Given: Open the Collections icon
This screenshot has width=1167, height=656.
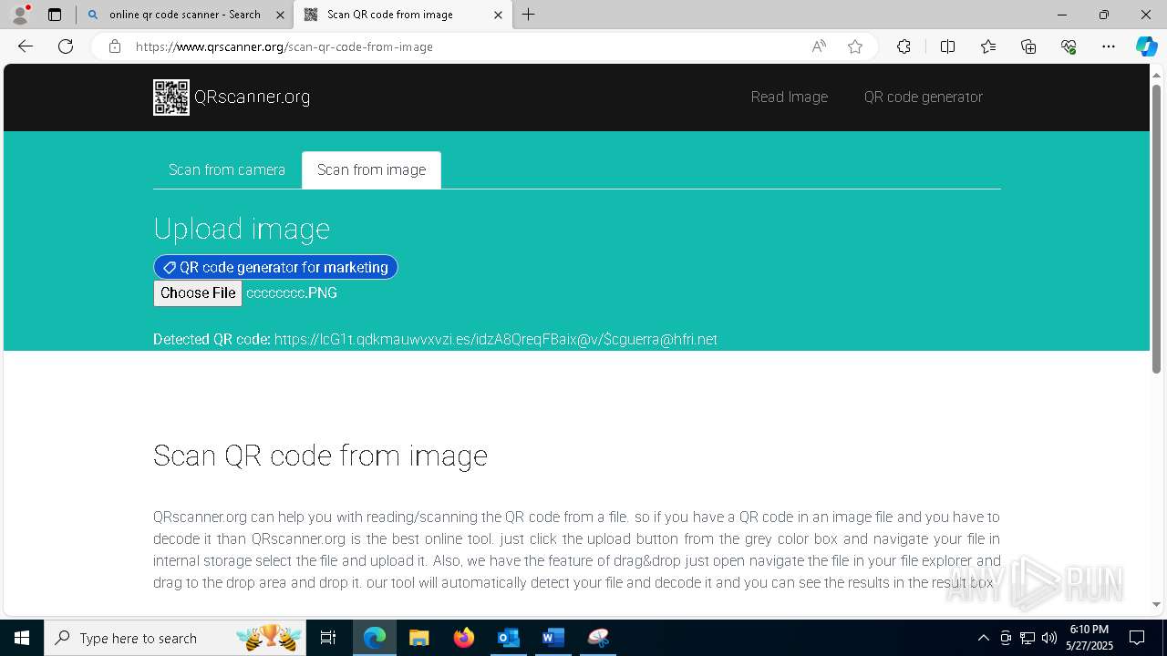Looking at the screenshot, I should coord(1028,46).
